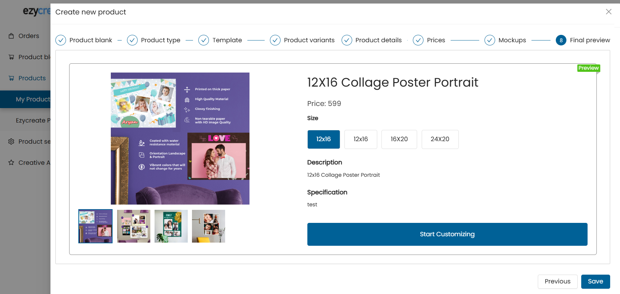
Task: Go to the Product variants step
Action: point(309,40)
